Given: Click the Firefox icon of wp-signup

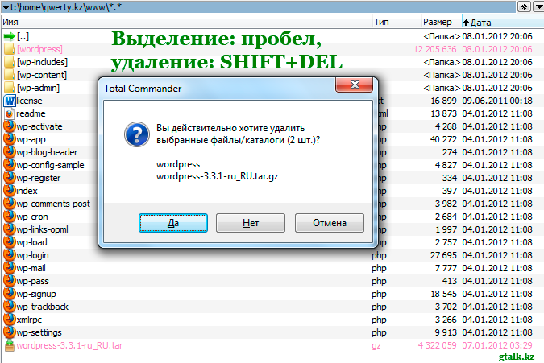Looking at the screenshot, I should pyautogui.click(x=10, y=294).
